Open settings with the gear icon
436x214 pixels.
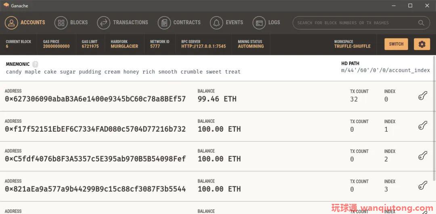pos(422,44)
